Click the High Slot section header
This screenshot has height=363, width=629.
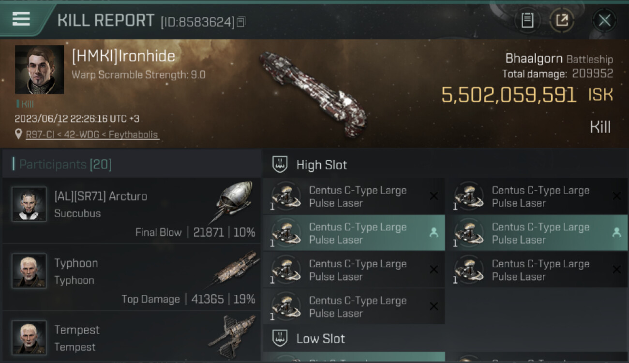point(321,165)
